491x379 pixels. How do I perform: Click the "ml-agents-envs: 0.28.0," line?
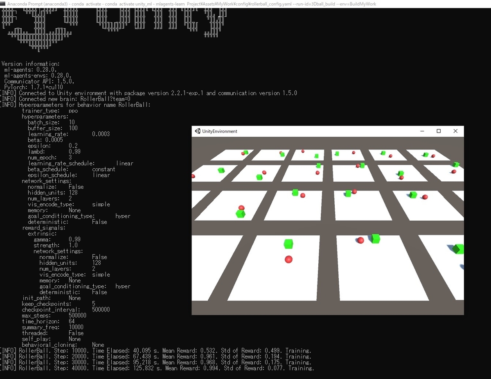(x=38, y=75)
